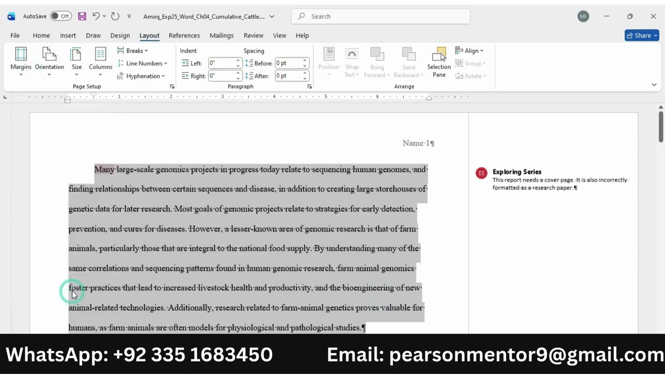Viewport: 665px width, 374px height.
Task: Switch to the Review tab
Action: click(254, 35)
